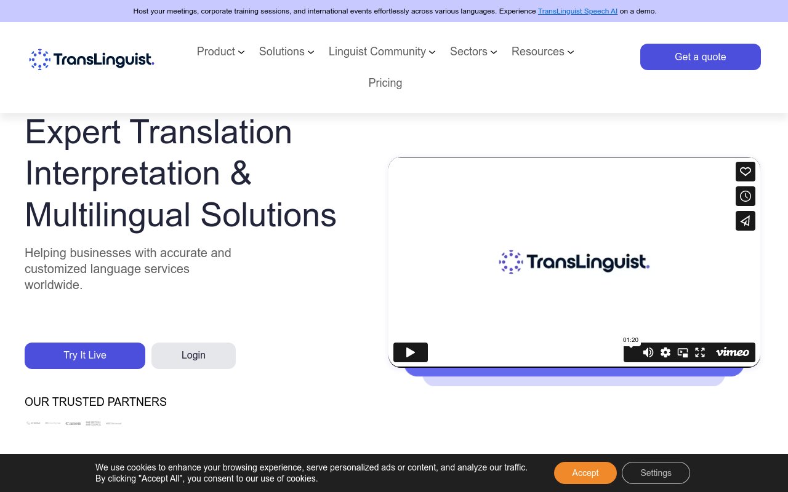This screenshot has height=492, width=788.
Task: Open the TransLinguist Speech AI link
Action: click(577, 11)
